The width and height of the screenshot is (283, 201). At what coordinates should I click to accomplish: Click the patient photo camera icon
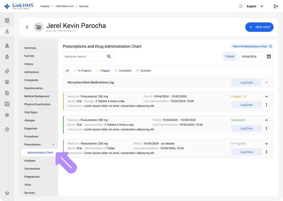click(x=38, y=27)
